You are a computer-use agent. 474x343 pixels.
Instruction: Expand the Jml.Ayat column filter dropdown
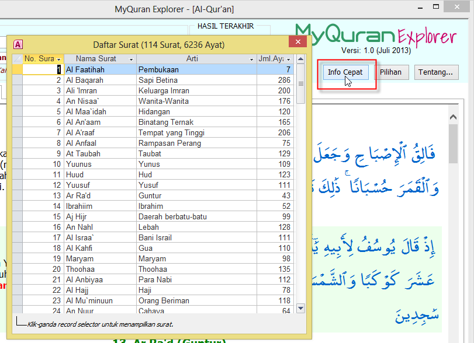coord(289,60)
